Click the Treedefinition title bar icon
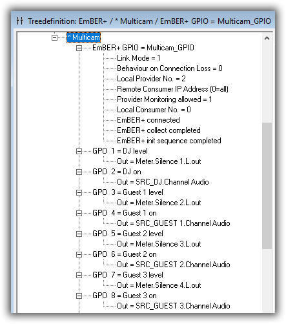286x324 pixels. coord(19,21)
